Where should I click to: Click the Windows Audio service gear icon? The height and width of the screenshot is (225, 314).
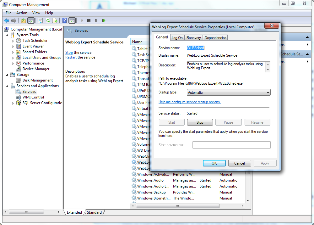tap(134, 180)
